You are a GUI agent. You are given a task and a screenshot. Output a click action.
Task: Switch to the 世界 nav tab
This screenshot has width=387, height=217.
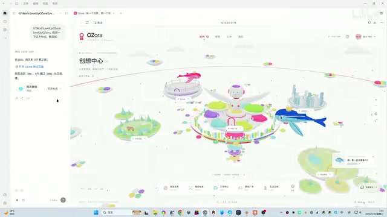204,37
